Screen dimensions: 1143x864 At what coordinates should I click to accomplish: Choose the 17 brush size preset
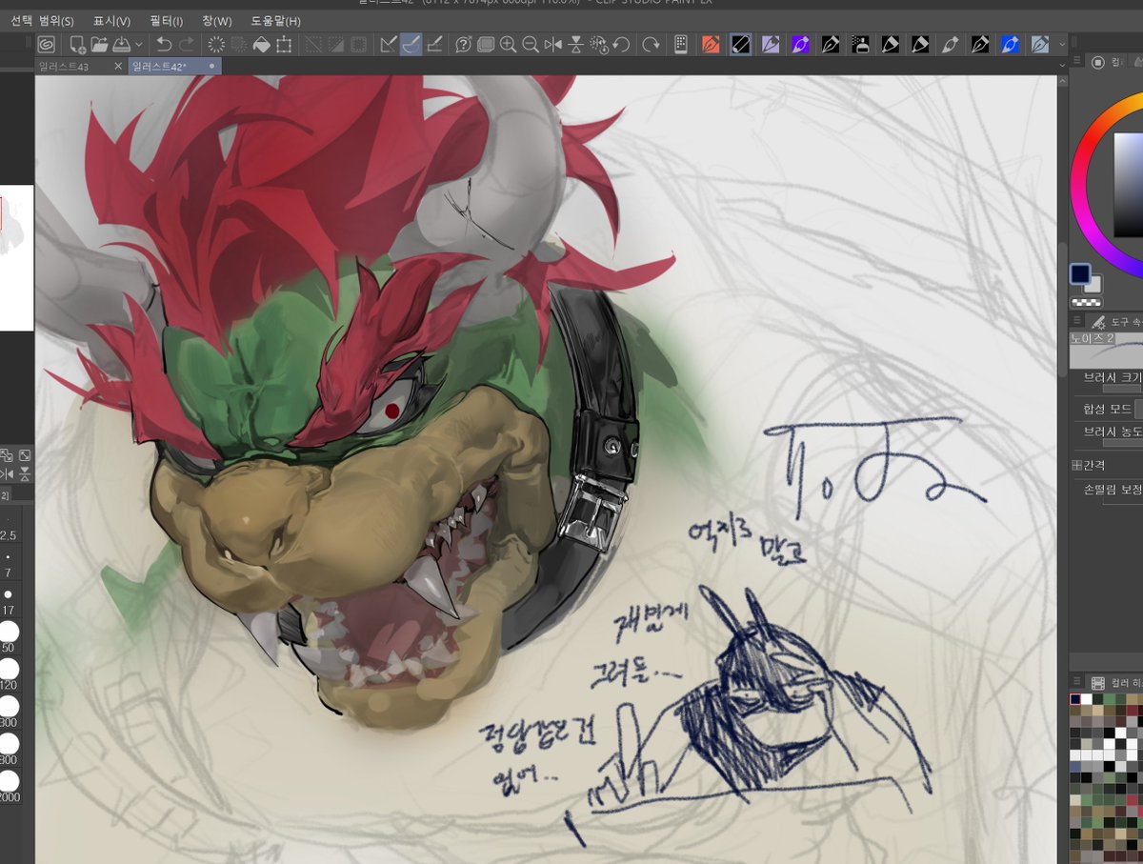click(8, 600)
